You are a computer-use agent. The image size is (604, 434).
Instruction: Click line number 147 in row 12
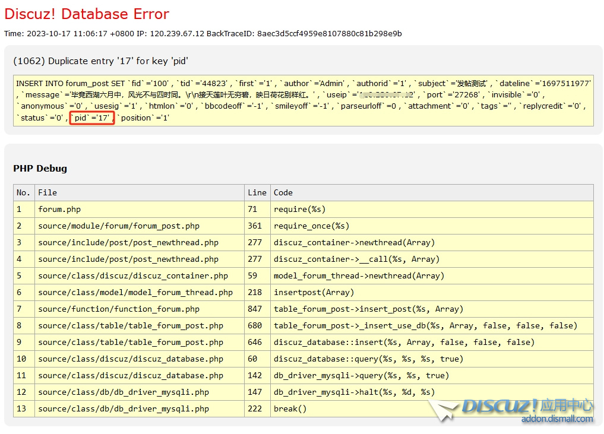coord(255,392)
